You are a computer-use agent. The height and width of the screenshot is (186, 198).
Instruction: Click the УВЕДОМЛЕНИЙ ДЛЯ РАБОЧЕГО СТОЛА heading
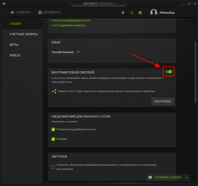coord(81,116)
